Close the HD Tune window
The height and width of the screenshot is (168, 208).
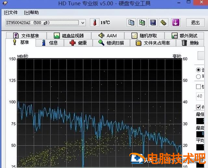coord(201,2)
